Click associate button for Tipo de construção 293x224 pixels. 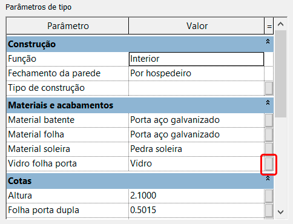(x=269, y=88)
